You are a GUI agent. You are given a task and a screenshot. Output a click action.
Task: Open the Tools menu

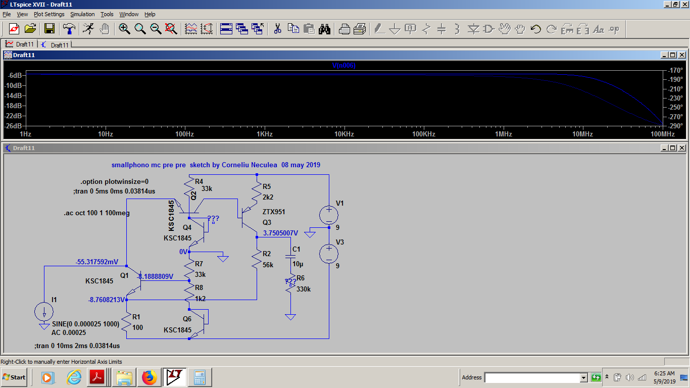tap(107, 14)
